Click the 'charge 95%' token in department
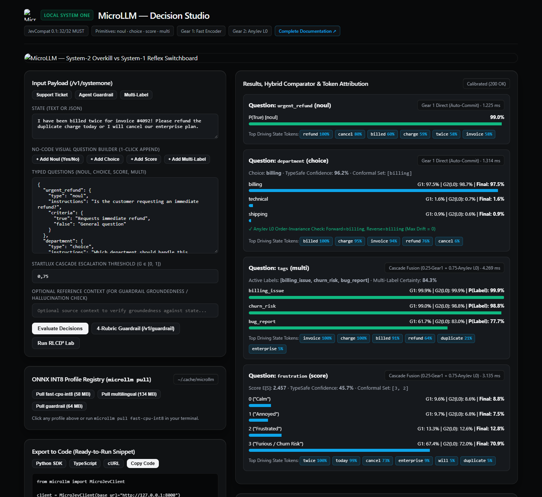This screenshot has width=542, height=497. tap(350, 241)
